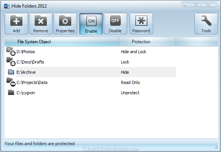221x152 pixels.
Task: Turn protection ON with the Enable button
Action: click(x=91, y=24)
